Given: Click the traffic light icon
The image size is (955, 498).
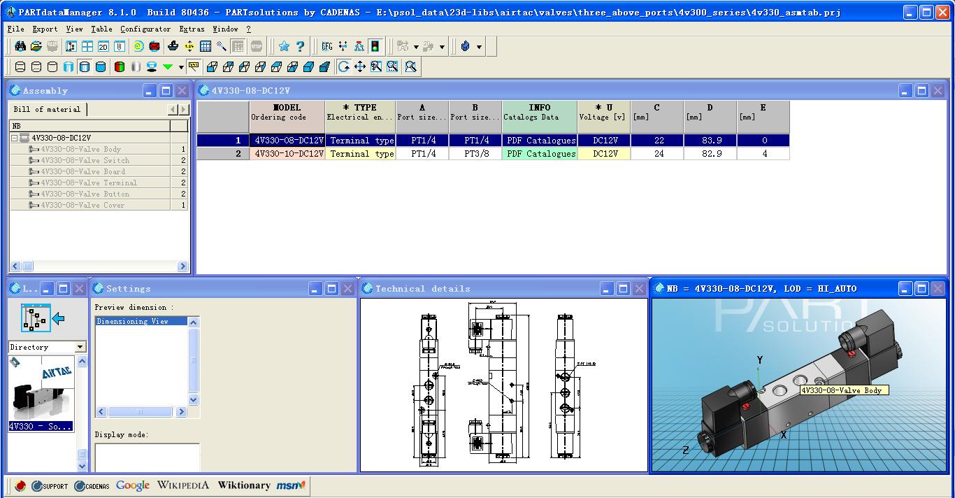Looking at the screenshot, I should click(x=375, y=46).
